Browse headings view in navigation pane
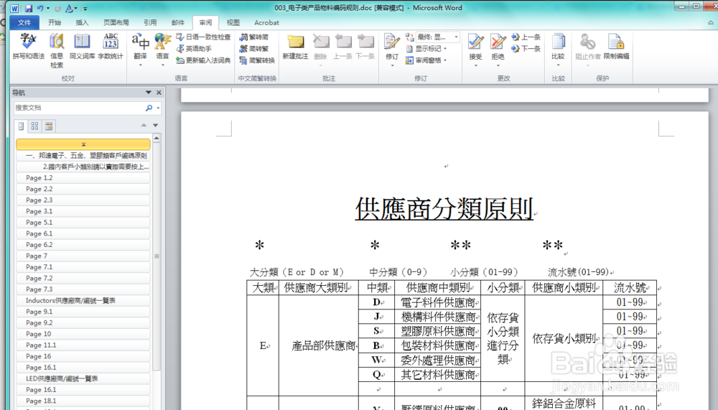The height and width of the screenshot is (410, 718). point(21,126)
